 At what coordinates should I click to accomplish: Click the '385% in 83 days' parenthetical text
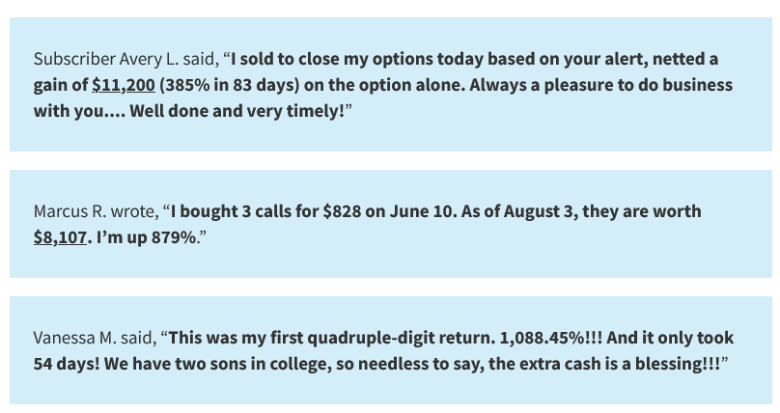point(230,85)
